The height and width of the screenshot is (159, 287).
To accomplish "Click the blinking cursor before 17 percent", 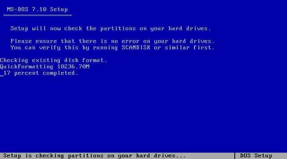I will (x=2, y=75).
